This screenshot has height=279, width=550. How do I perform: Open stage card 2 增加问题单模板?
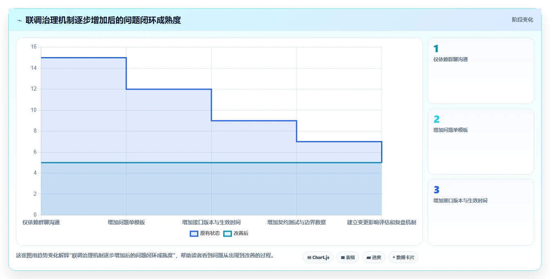click(480, 141)
